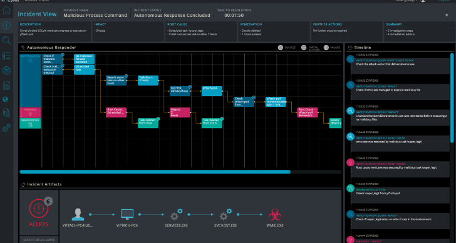
Task: Select the Findings lane label
Action: pos(30,112)
